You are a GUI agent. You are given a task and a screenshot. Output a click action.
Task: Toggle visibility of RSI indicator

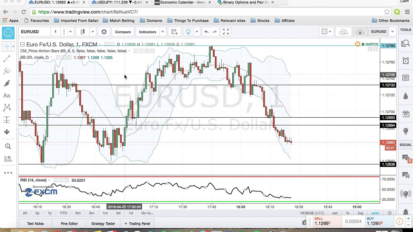pos(55,180)
